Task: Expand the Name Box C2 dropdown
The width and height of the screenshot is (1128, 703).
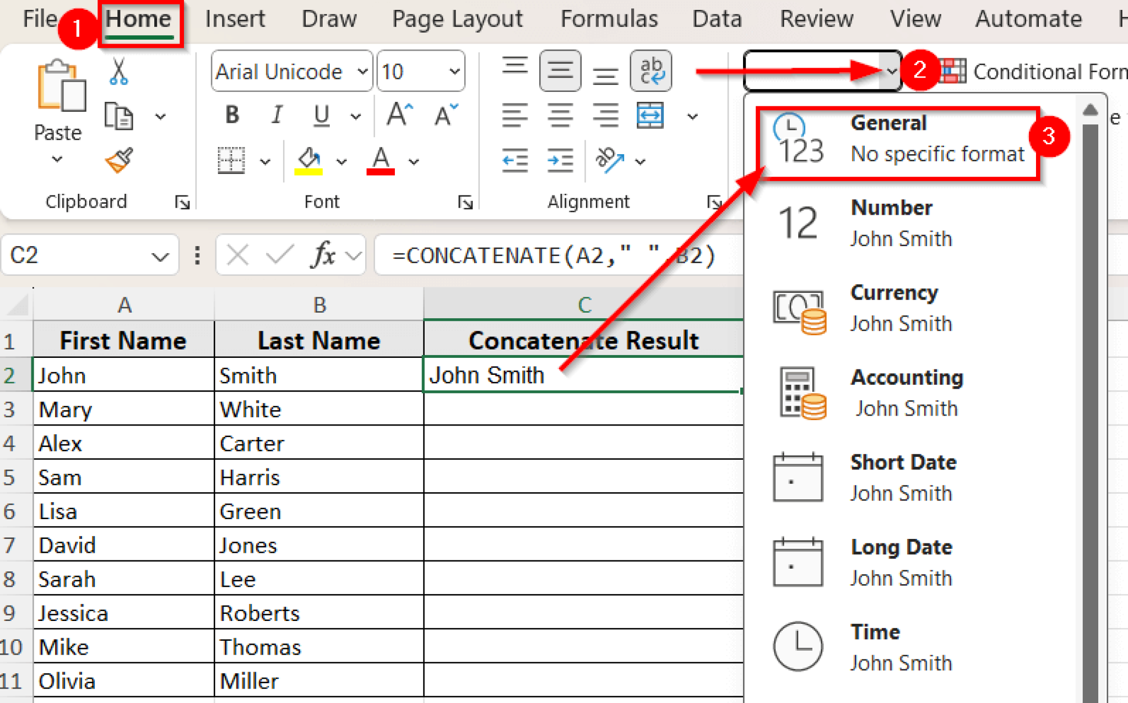Action: tap(160, 257)
